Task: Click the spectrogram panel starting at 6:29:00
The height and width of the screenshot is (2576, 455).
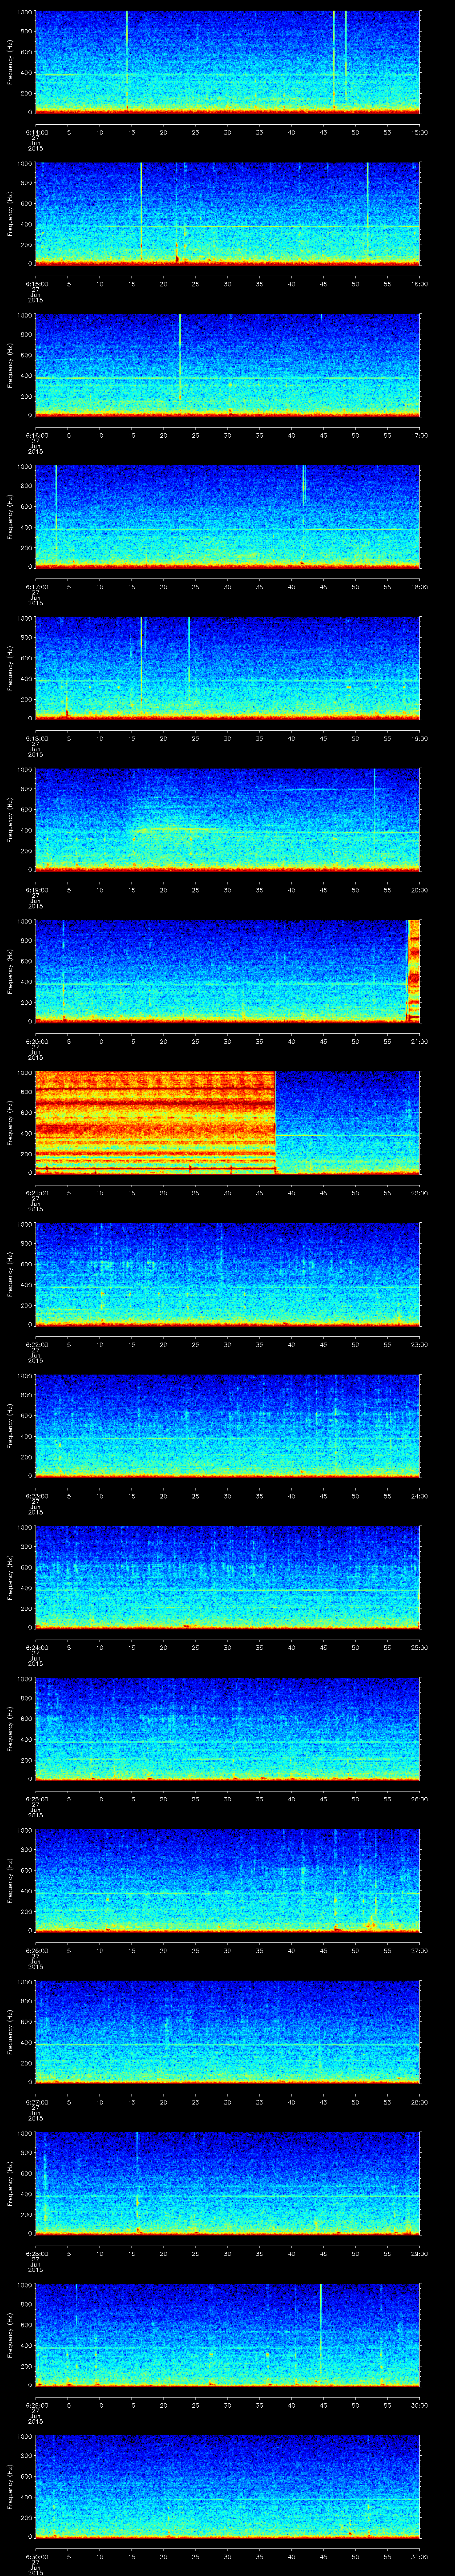Action: (228, 2335)
